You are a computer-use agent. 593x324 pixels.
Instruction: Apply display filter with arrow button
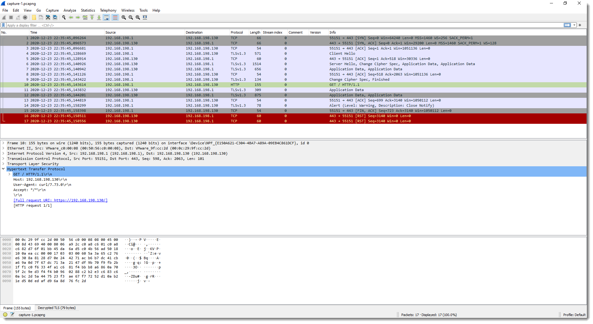(x=567, y=25)
